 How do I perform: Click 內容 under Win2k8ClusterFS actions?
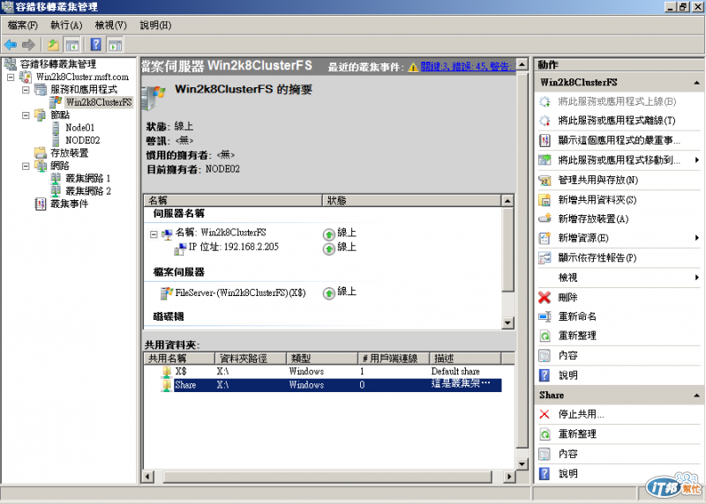[x=567, y=355]
